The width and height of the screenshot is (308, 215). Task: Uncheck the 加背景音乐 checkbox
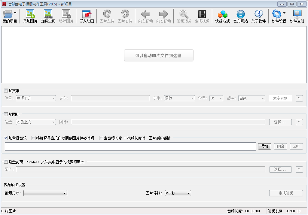pos(6,138)
